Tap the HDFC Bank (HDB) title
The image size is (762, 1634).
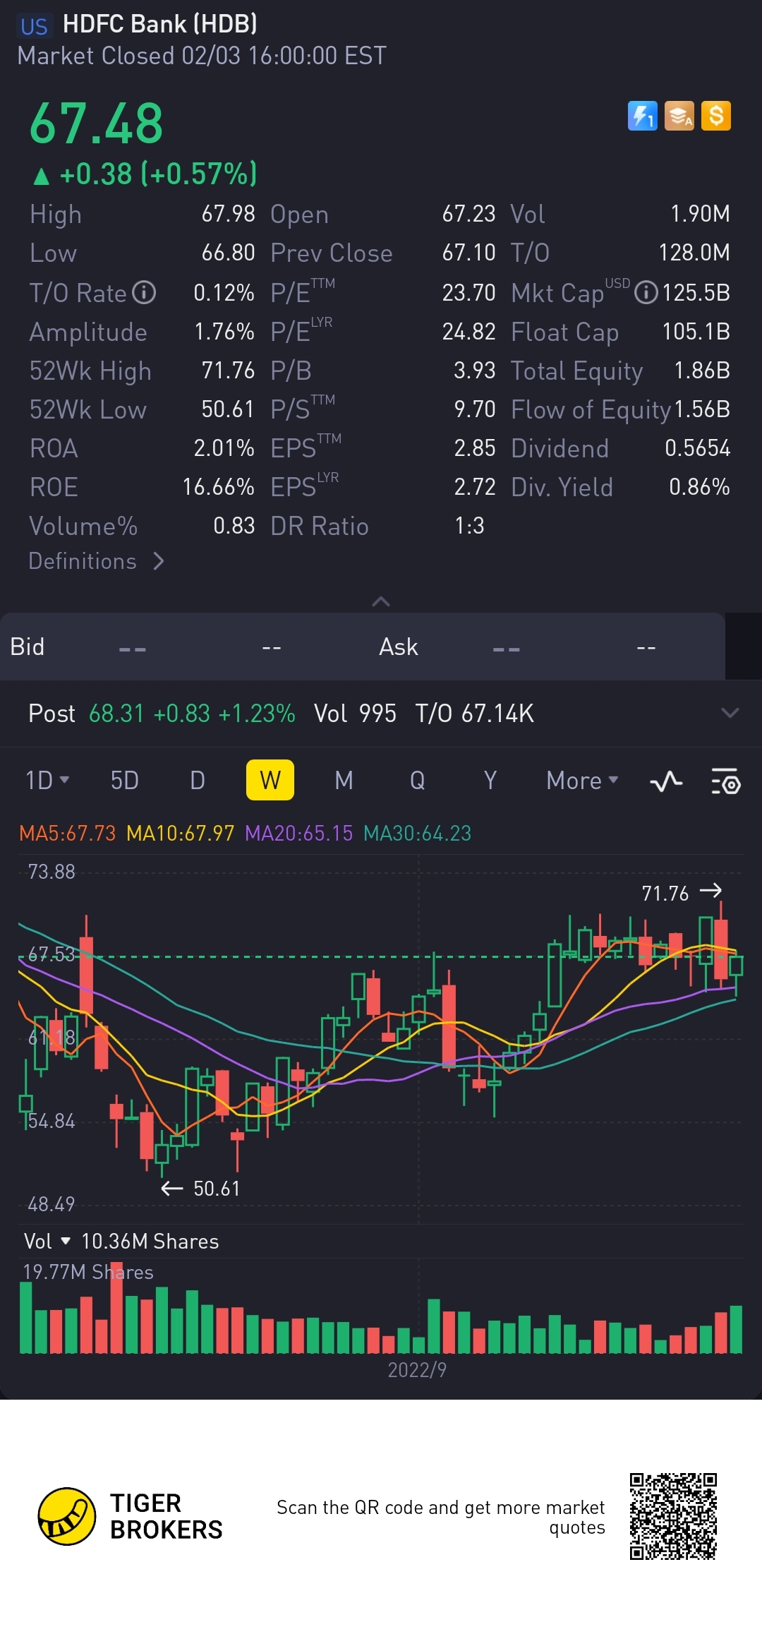160,24
